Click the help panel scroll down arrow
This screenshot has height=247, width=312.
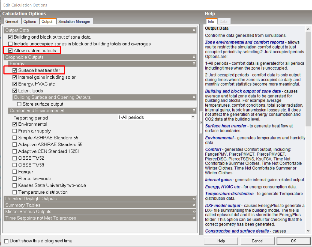click(x=308, y=231)
